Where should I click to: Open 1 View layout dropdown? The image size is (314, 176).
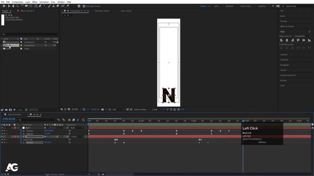(x=156, y=110)
